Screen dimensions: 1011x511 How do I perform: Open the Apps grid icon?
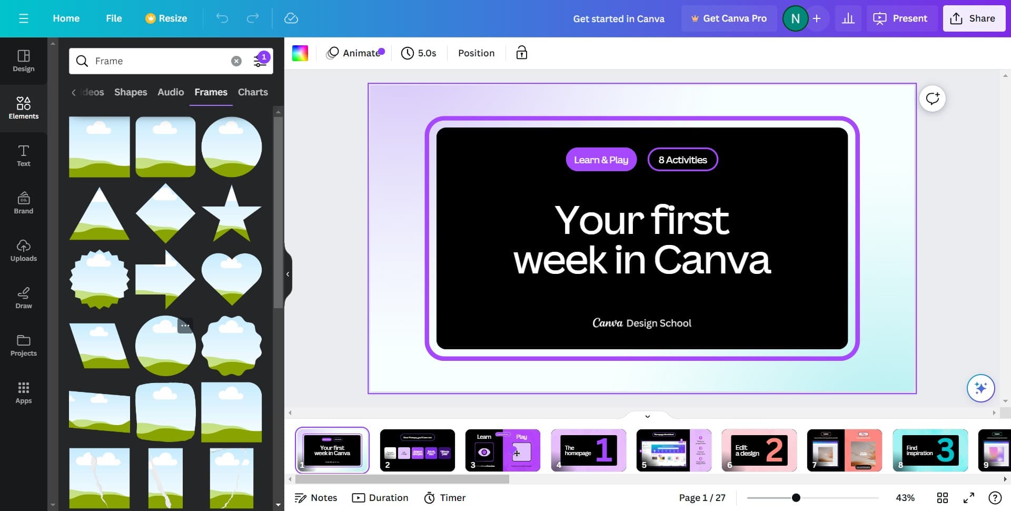point(24,392)
